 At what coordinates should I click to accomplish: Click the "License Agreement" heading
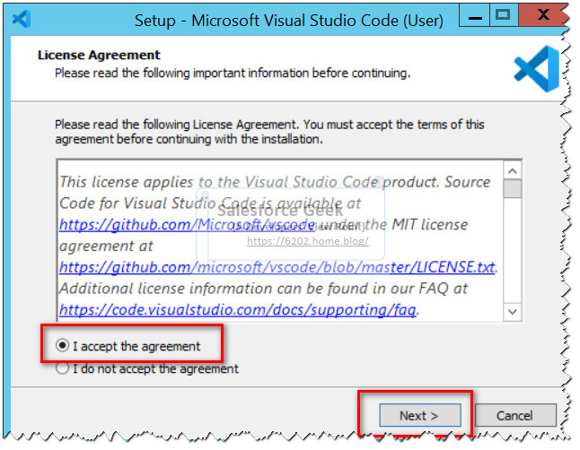pyautogui.click(x=99, y=55)
